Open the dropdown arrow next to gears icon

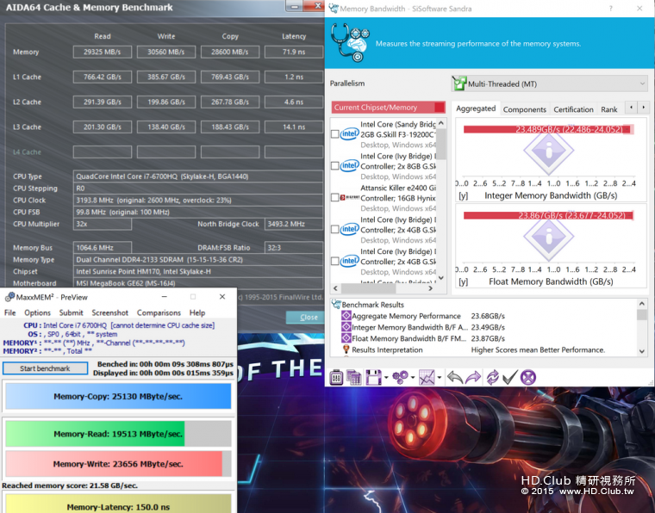point(413,378)
